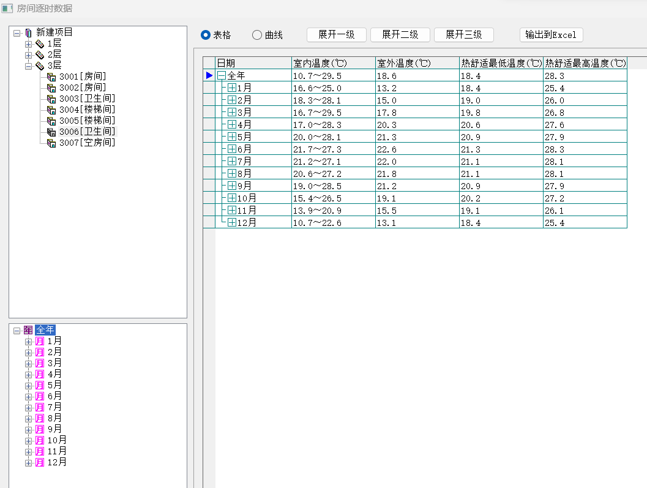
Task: Select the 曲线 radio button
Action: coord(257,35)
